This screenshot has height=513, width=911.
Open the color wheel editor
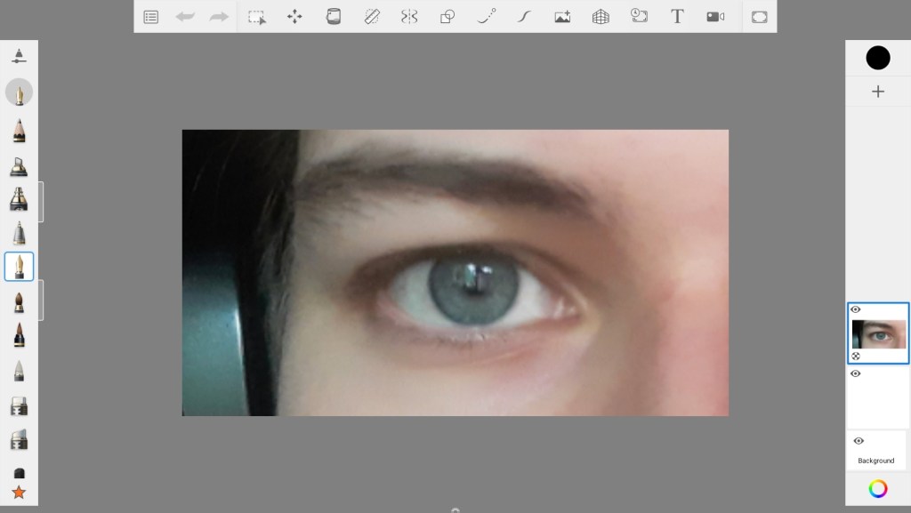[x=878, y=488]
